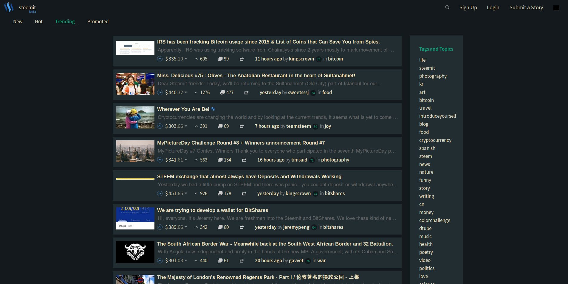
Task: Click the thumbnail of the Miss. Delicious post
Action: click(135, 84)
